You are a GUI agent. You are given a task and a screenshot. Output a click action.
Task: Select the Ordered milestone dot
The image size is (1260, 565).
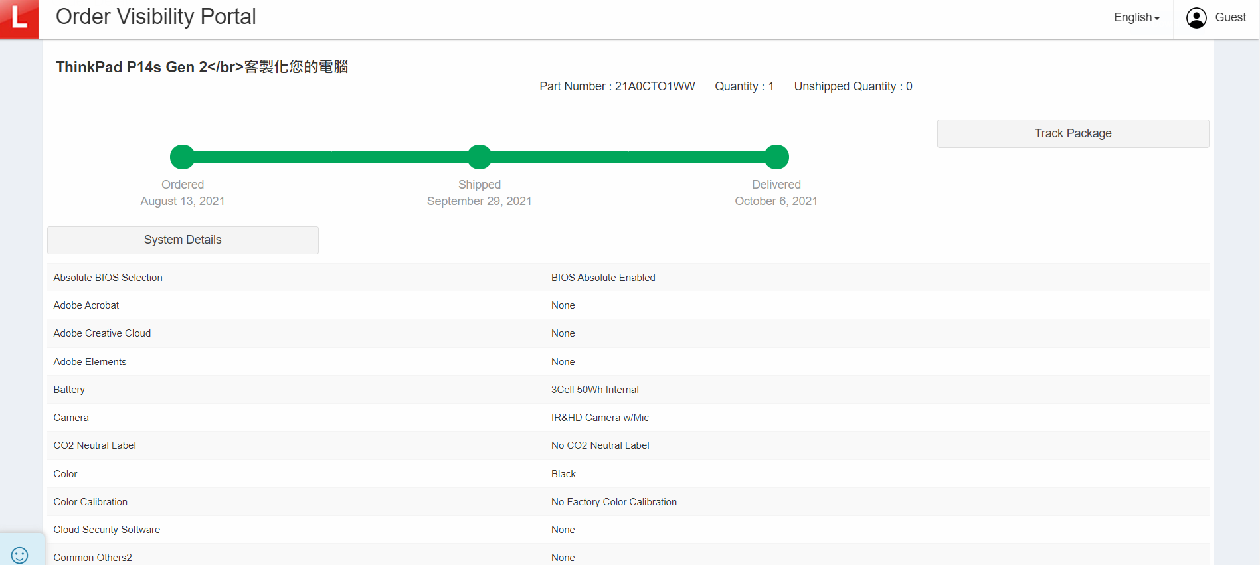[x=182, y=157]
